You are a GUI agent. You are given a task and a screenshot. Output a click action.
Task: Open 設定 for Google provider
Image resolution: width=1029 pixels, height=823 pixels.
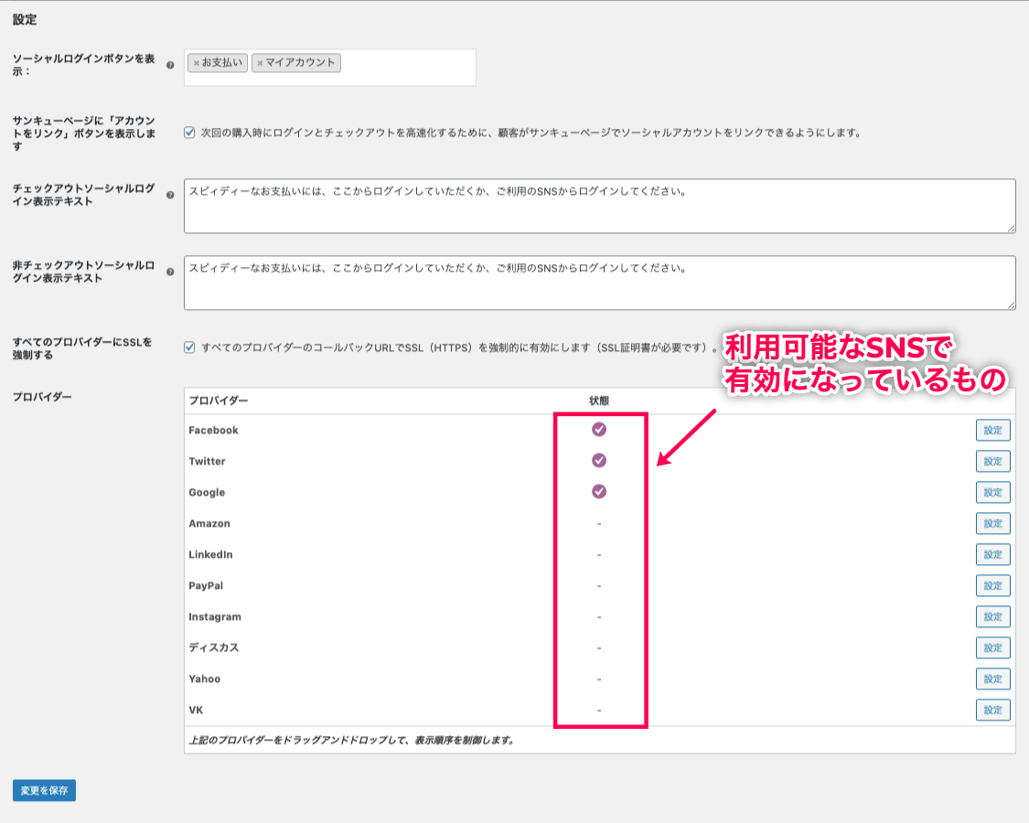992,492
